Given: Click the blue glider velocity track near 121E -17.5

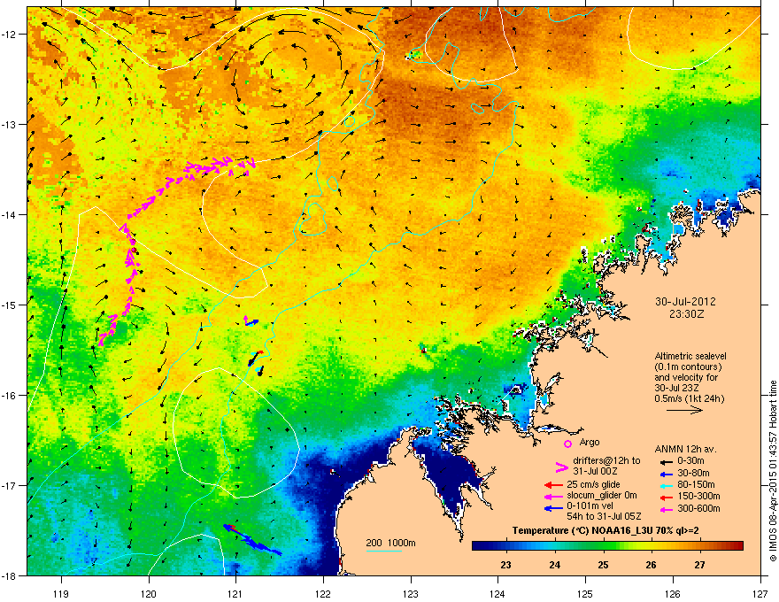Looking at the screenshot, I should point(252,540).
